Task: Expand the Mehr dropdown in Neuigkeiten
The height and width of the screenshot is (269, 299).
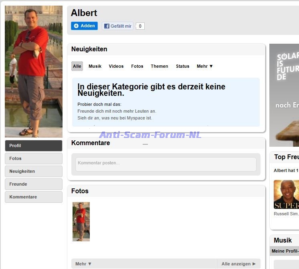Action: click(x=205, y=66)
